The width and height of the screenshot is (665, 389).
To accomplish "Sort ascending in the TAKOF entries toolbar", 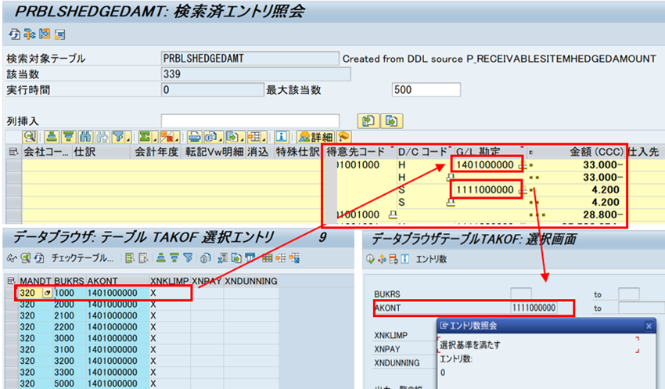I will click(x=160, y=258).
